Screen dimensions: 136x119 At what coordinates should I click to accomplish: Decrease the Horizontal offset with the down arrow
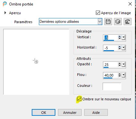(119, 49)
